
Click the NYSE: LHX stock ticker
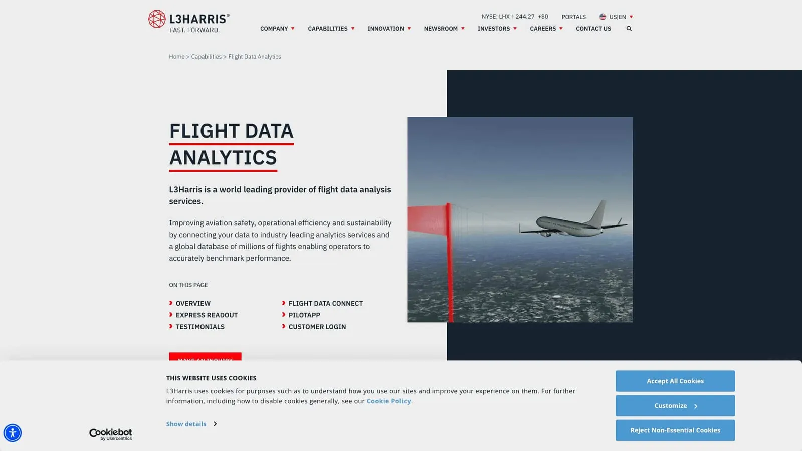pos(515,17)
